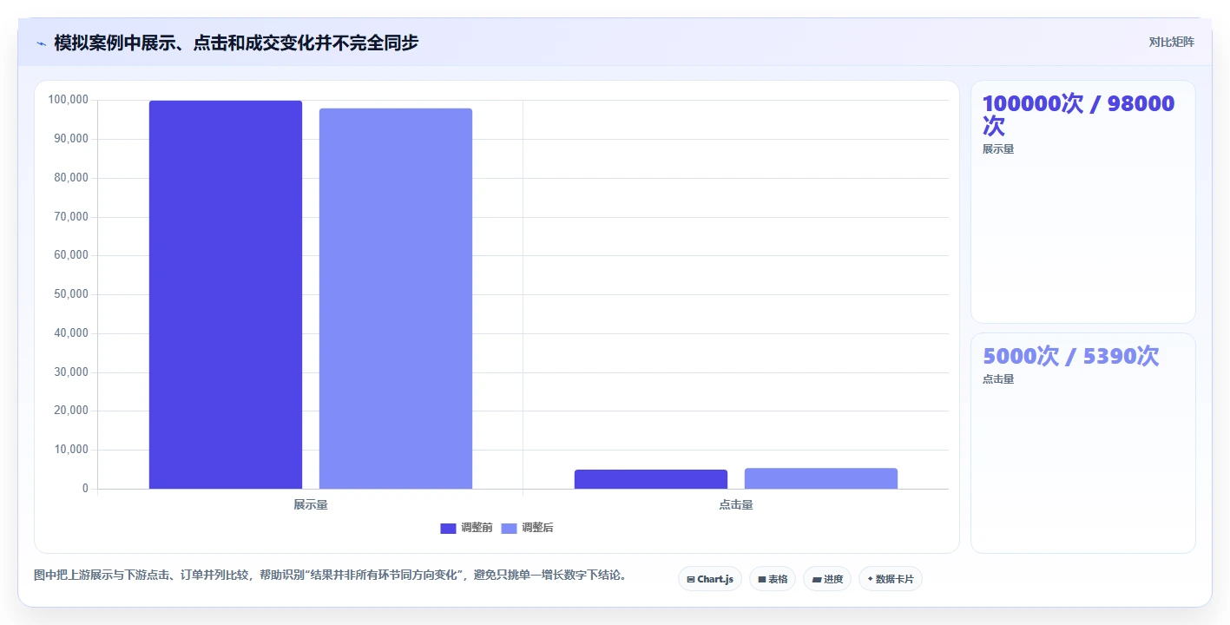Click the 0 y-axis label
The width and height of the screenshot is (1230, 625).
click(x=85, y=489)
